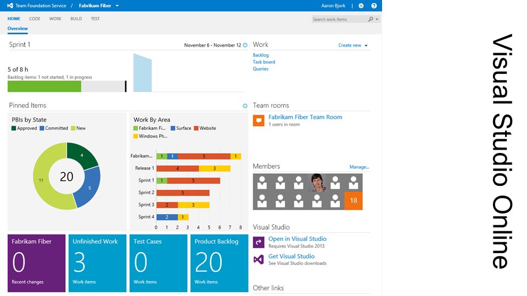Click the Work By Area chart title

[x=152, y=119]
